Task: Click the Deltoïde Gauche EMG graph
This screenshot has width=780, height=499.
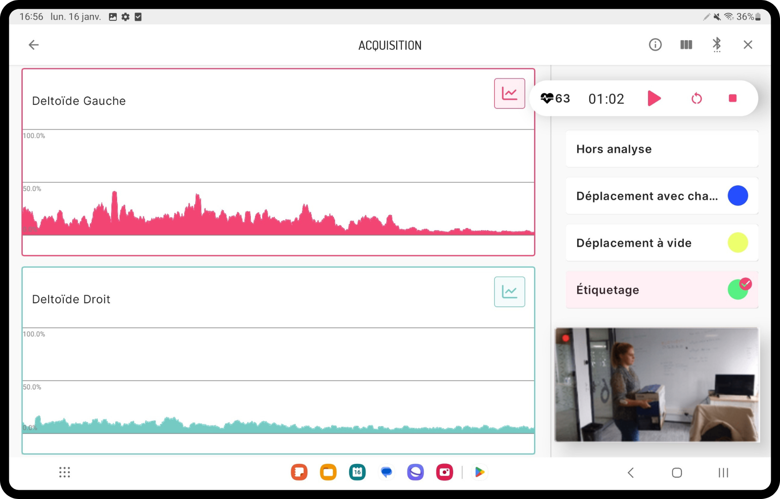Action: coord(278,208)
